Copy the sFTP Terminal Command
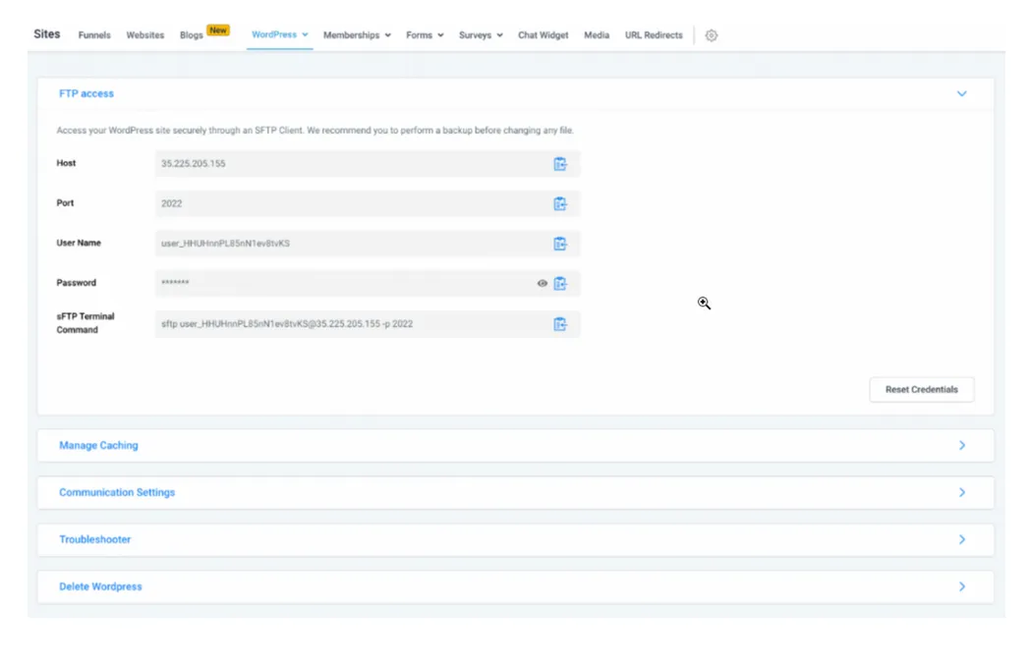The width and height of the screenshot is (1030, 668). pyautogui.click(x=559, y=324)
